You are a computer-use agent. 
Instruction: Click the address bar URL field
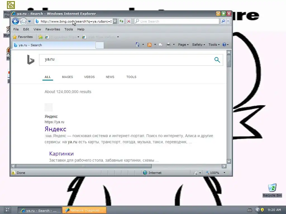click(76, 21)
